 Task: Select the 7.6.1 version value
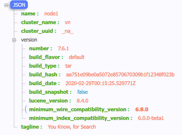pyautogui.click(x=64, y=48)
